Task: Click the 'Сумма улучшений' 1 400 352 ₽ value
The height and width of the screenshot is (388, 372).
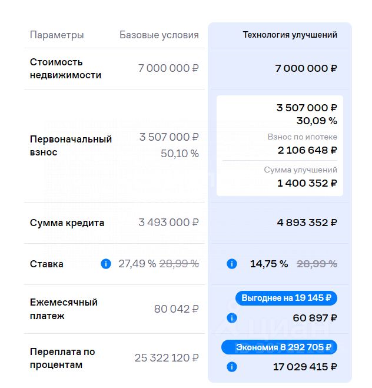Action: (307, 183)
